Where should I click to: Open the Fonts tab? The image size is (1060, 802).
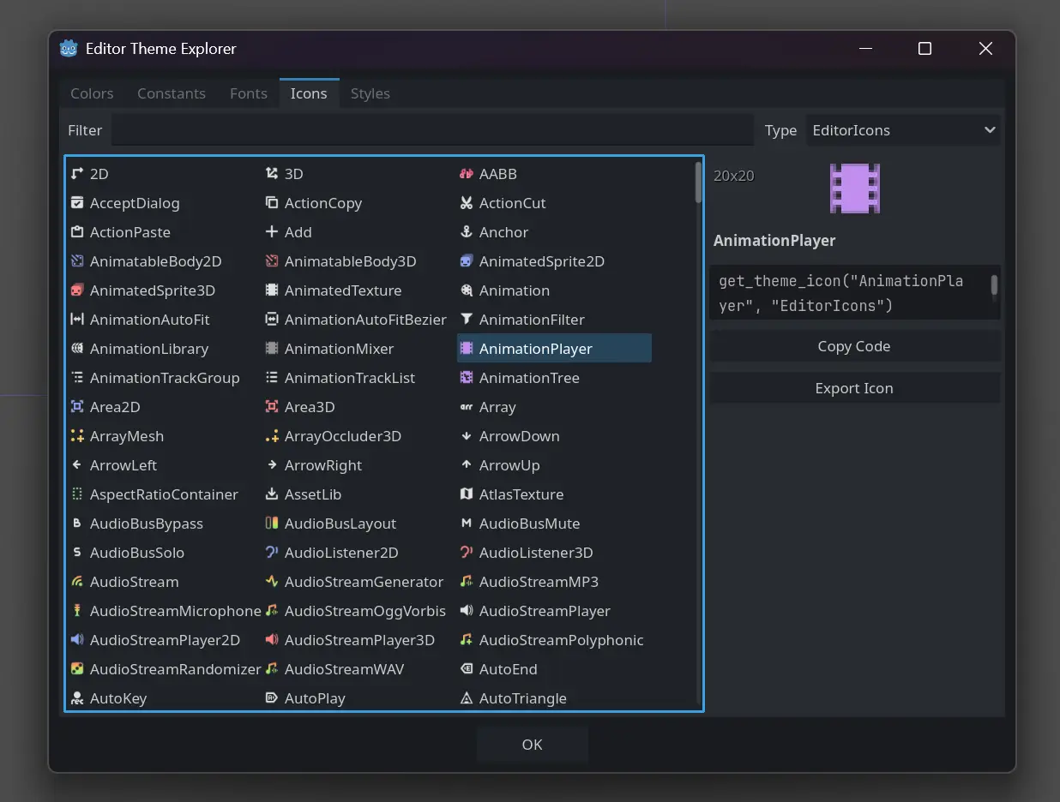(248, 93)
